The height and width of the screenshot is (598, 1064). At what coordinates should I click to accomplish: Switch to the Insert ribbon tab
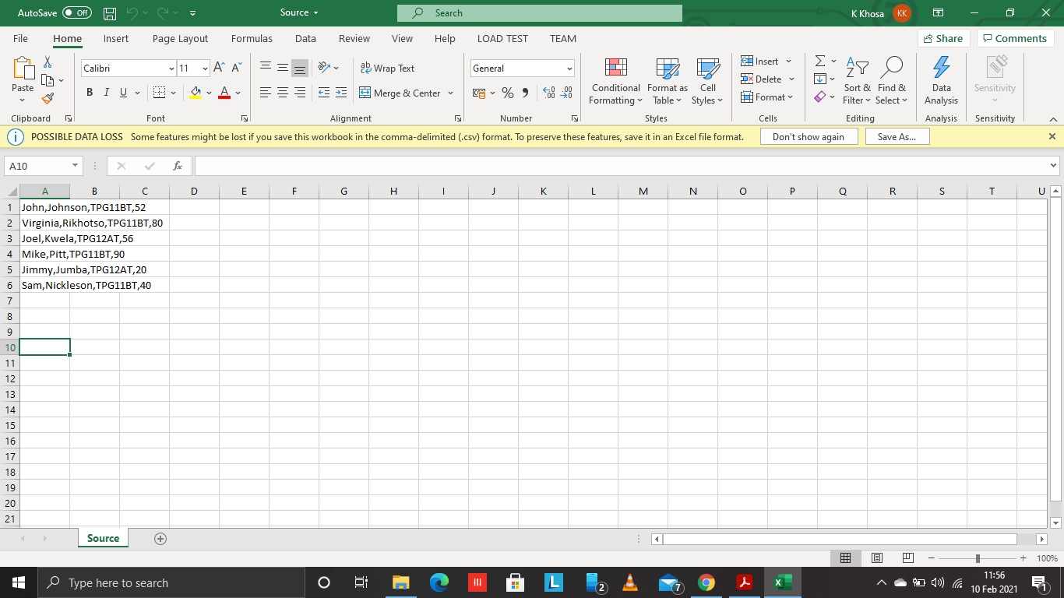click(116, 38)
